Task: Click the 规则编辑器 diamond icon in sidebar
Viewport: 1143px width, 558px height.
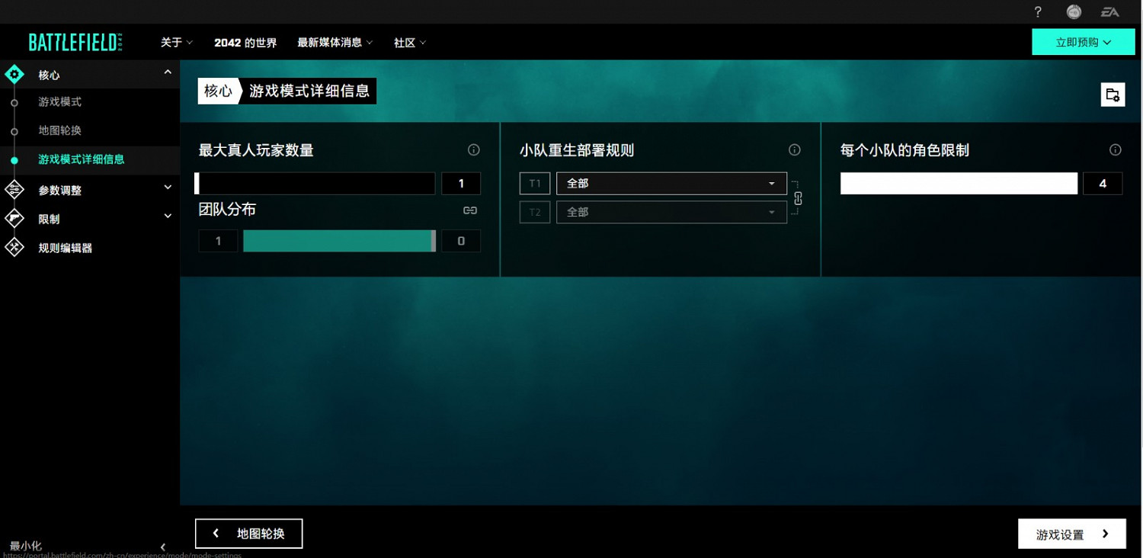Action: click(14, 247)
